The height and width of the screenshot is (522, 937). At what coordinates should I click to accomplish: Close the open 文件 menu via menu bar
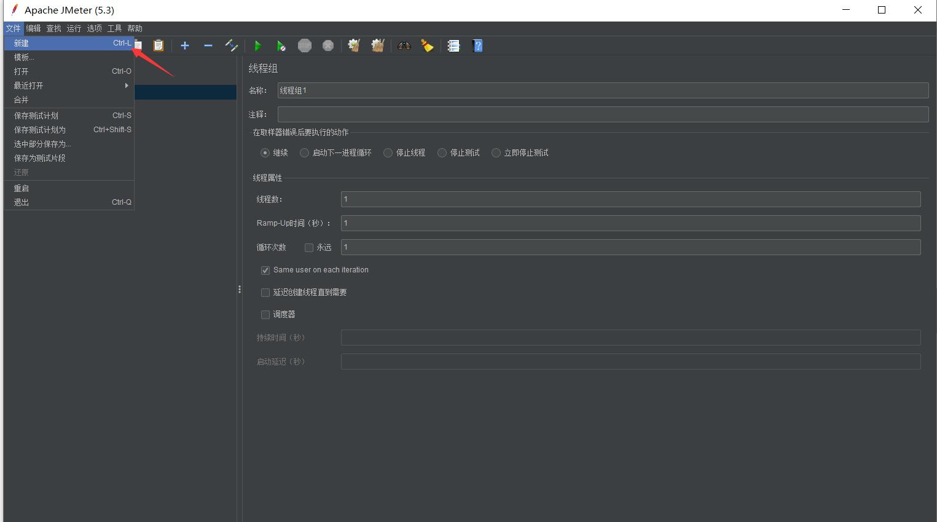(14, 28)
